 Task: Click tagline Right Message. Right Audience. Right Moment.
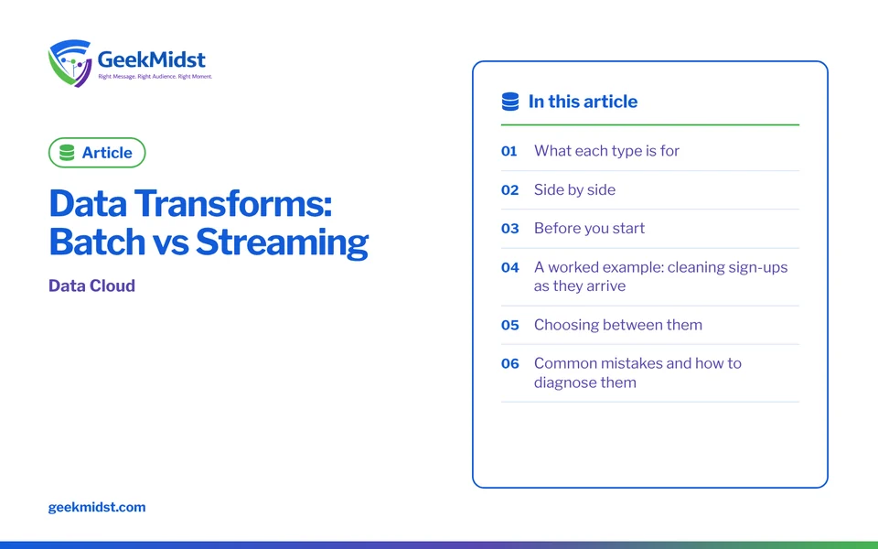click(x=155, y=76)
